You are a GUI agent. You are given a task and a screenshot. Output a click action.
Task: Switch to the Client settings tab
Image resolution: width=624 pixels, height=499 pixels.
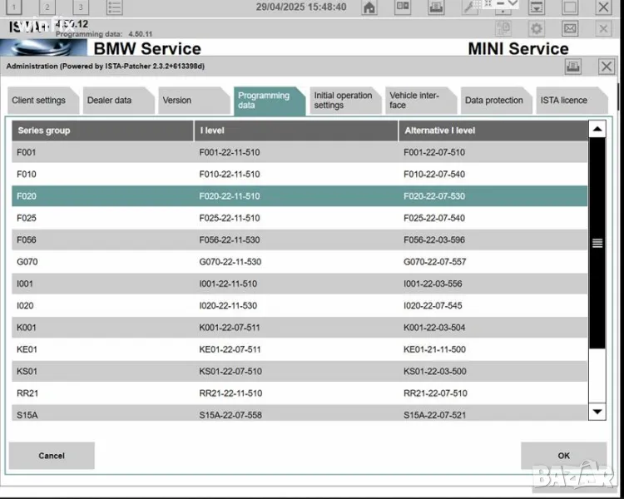(x=38, y=101)
